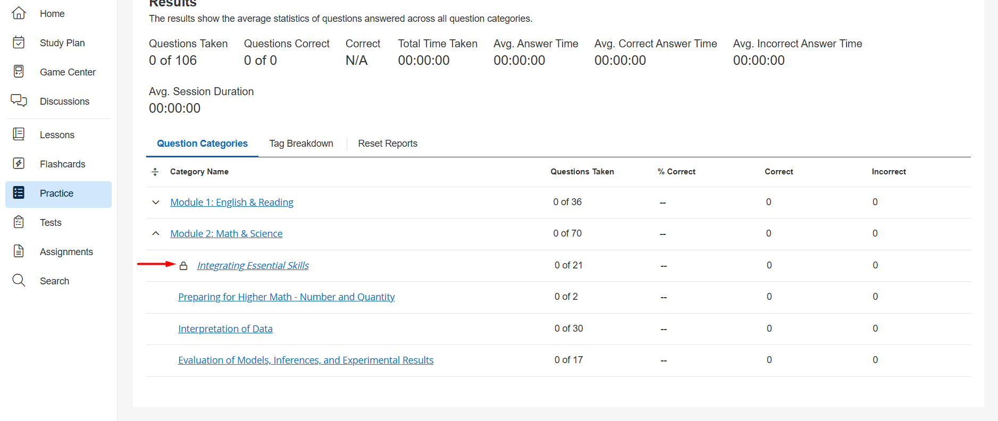Select the Tests clipboard icon

[x=19, y=222]
